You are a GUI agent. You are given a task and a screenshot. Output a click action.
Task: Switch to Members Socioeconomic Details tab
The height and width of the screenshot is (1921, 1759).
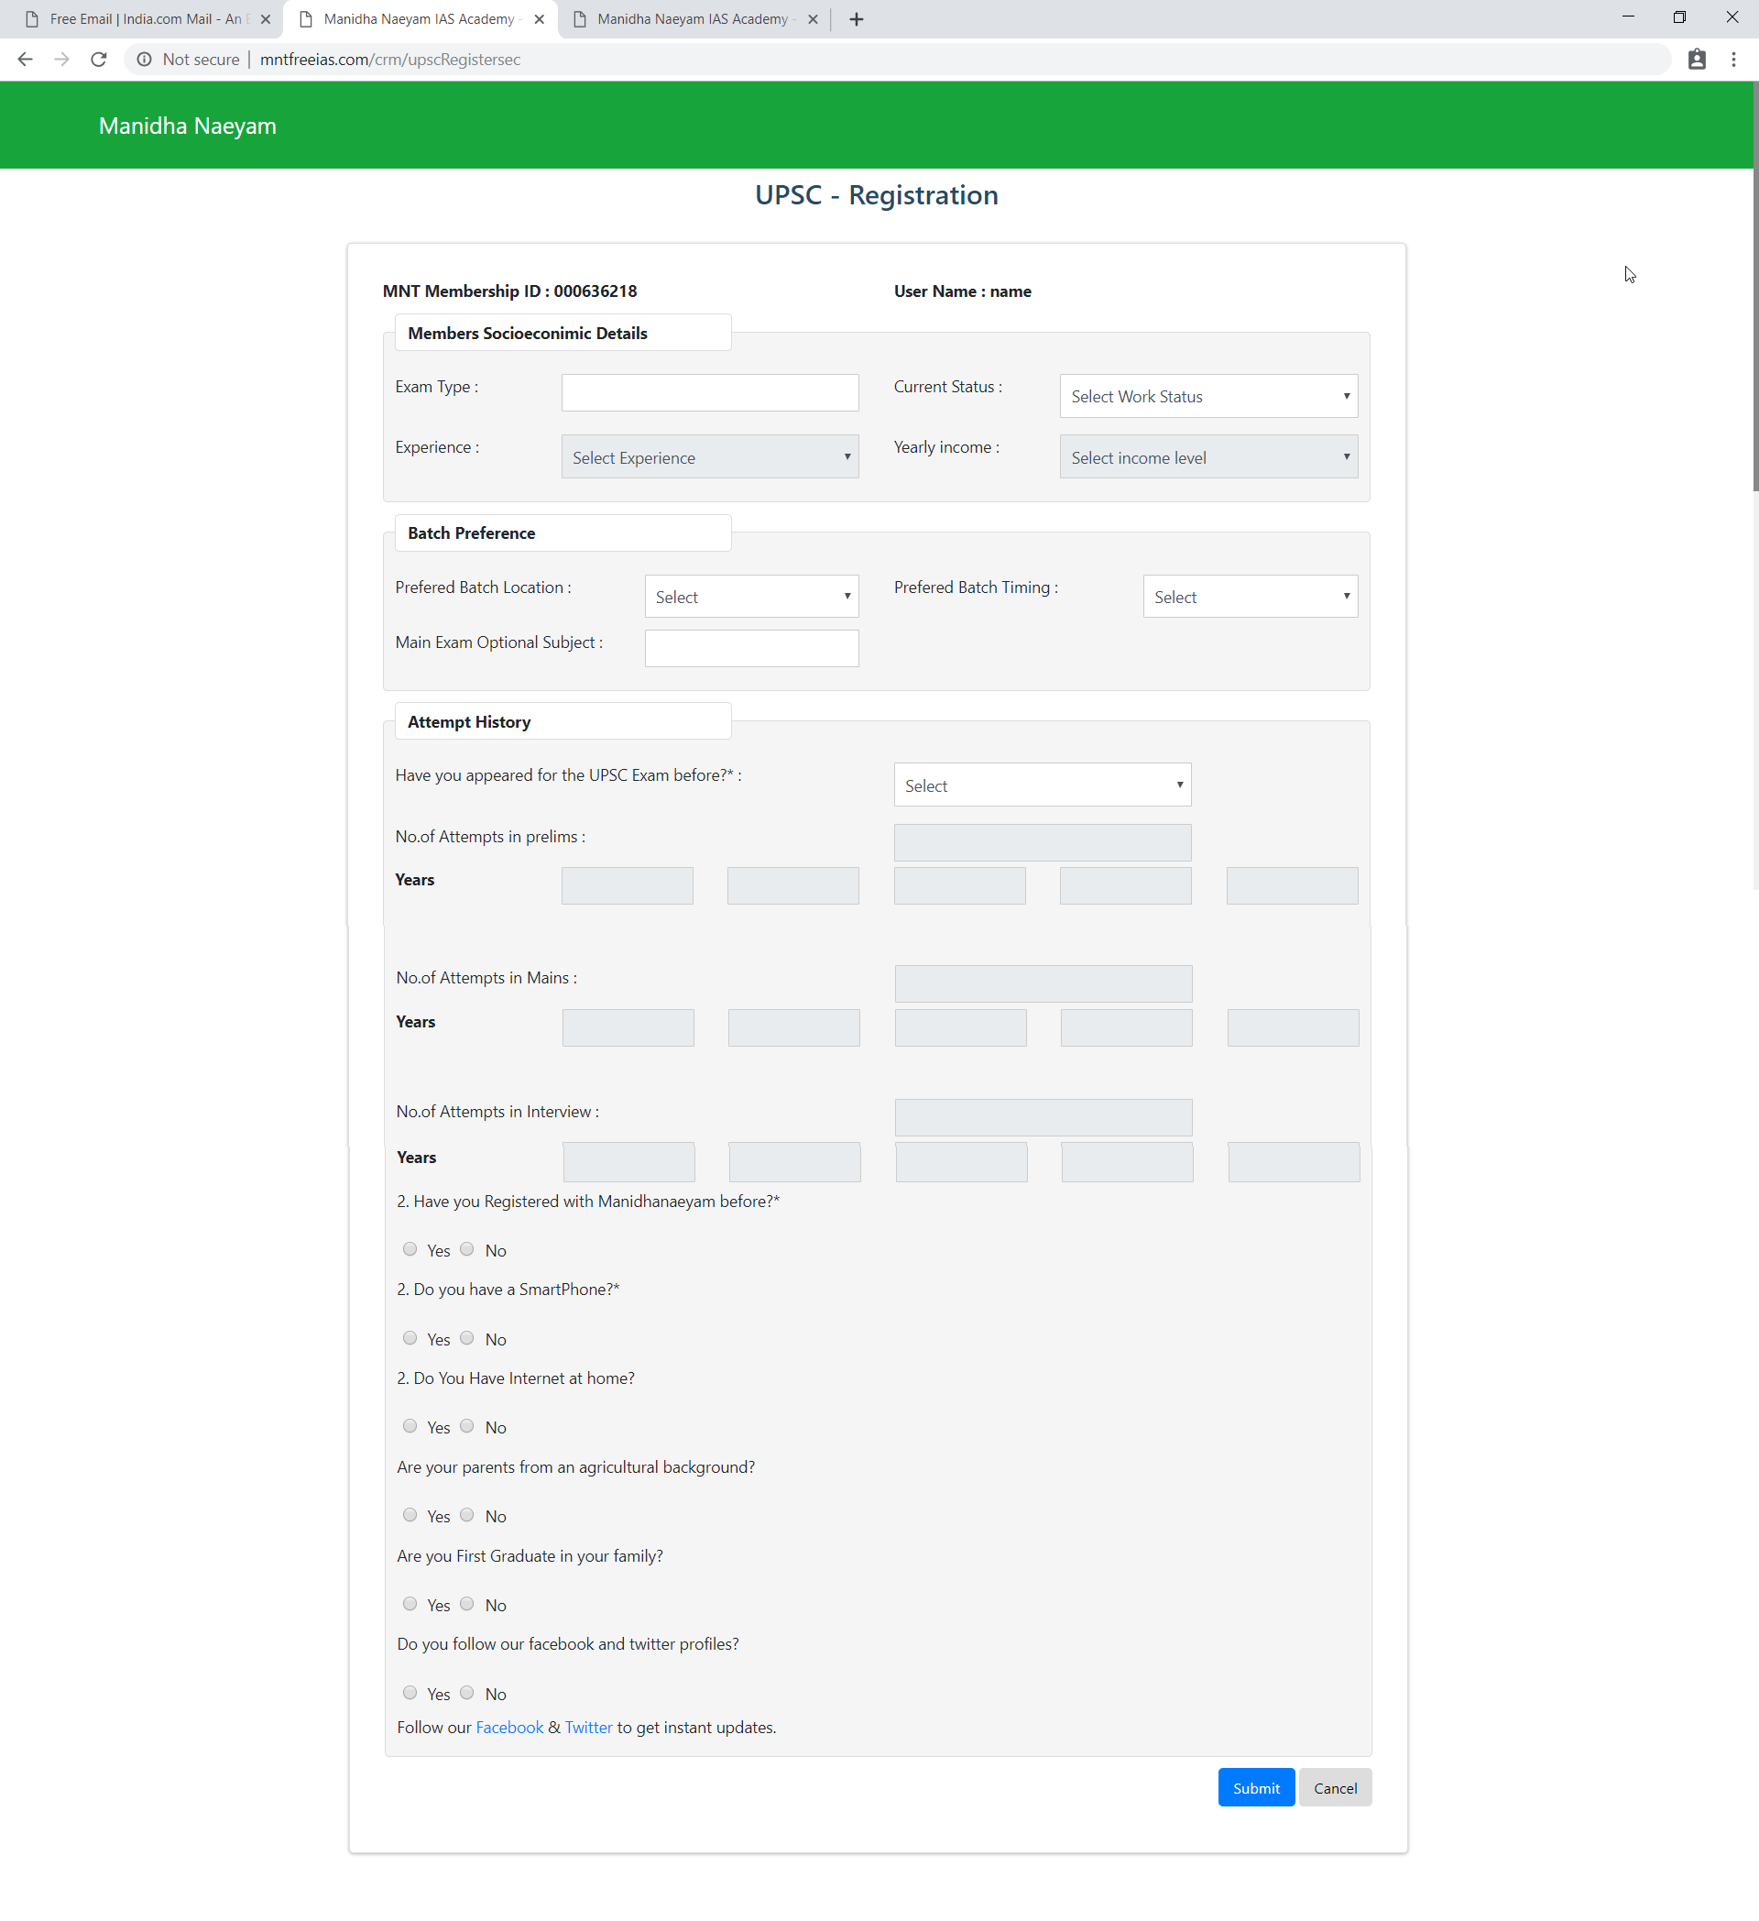pos(527,332)
